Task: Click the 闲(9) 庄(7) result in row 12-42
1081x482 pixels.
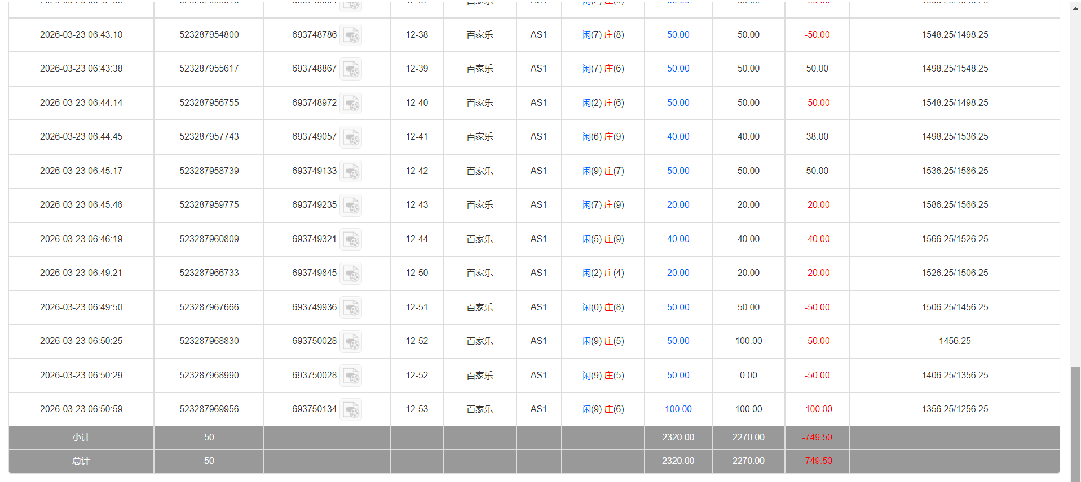Action: [x=603, y=171]
